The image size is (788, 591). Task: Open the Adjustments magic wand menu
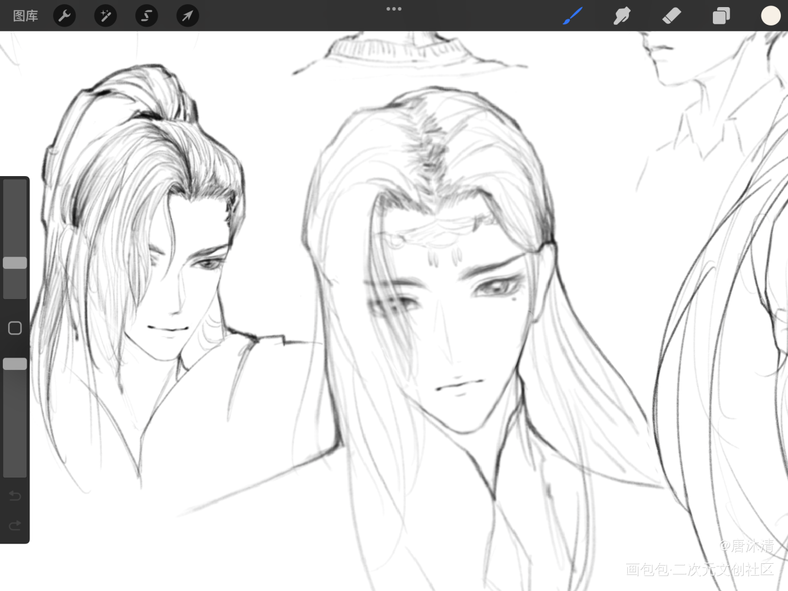[105, 16]
